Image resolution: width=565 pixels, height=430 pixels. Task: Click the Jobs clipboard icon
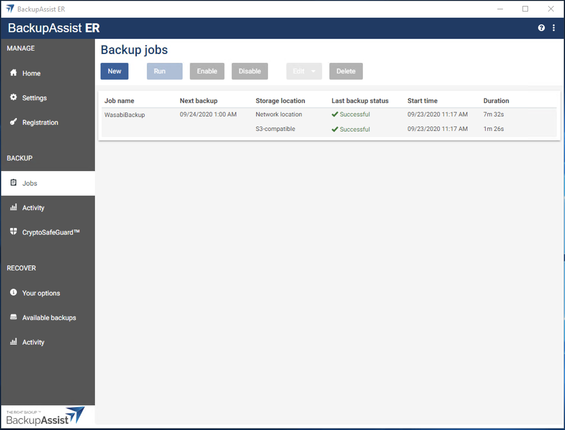13,183
